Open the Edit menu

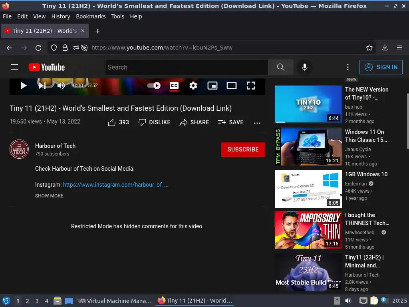[x=22, y=16]
